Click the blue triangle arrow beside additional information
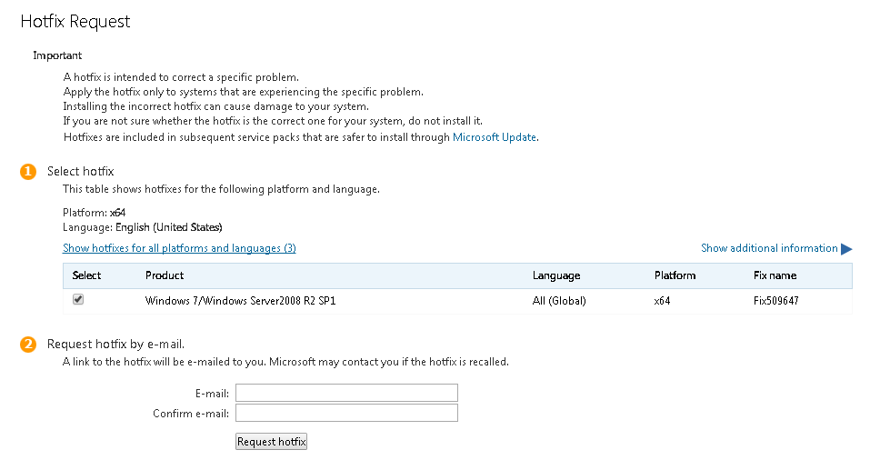The height and width of the screenshot is (460, 870). [x=846, y=249]
